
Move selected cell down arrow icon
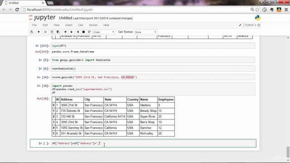tap(72, 32)
